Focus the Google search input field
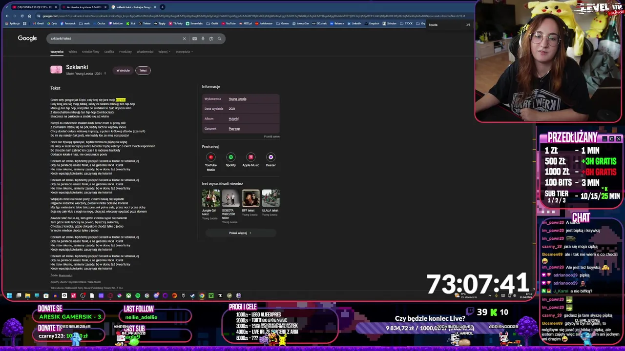Viewport: 625px width, 351px height. click(115, 39)
